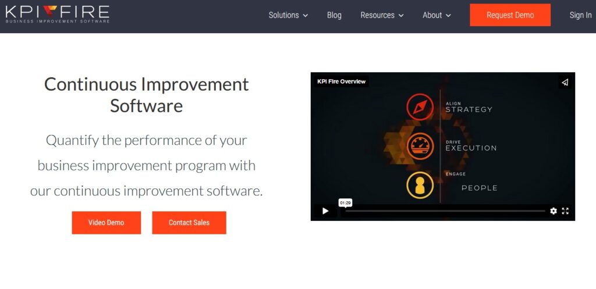This screenshot has width=596, height=289.
Task: Click the STRATEGY text in video
Action: (469, 110)
